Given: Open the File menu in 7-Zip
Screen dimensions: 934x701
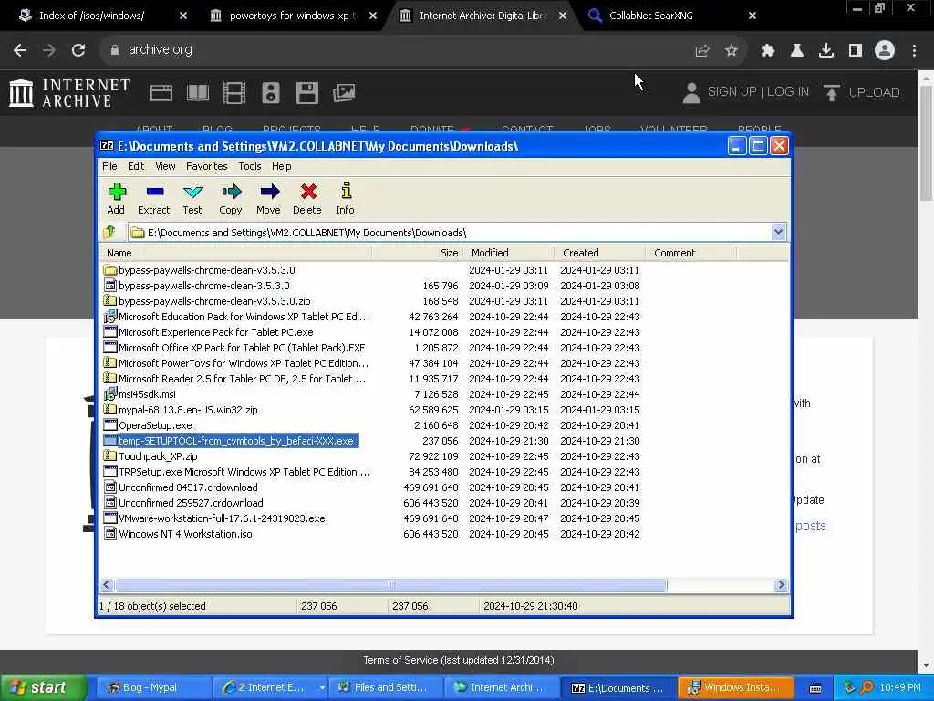Looking at the screenshot, I should click(x=109, y=166).
